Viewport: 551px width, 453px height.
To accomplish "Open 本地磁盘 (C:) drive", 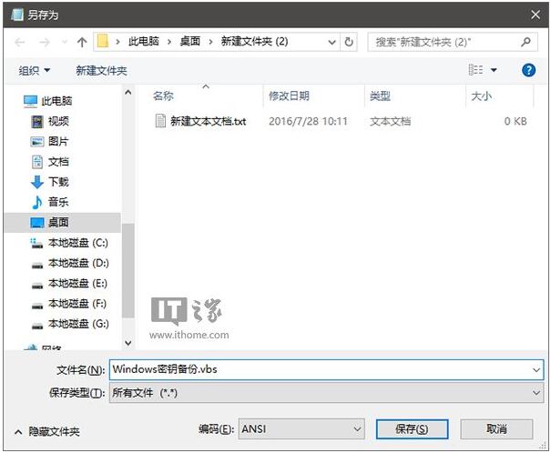I will pos(77,243).
